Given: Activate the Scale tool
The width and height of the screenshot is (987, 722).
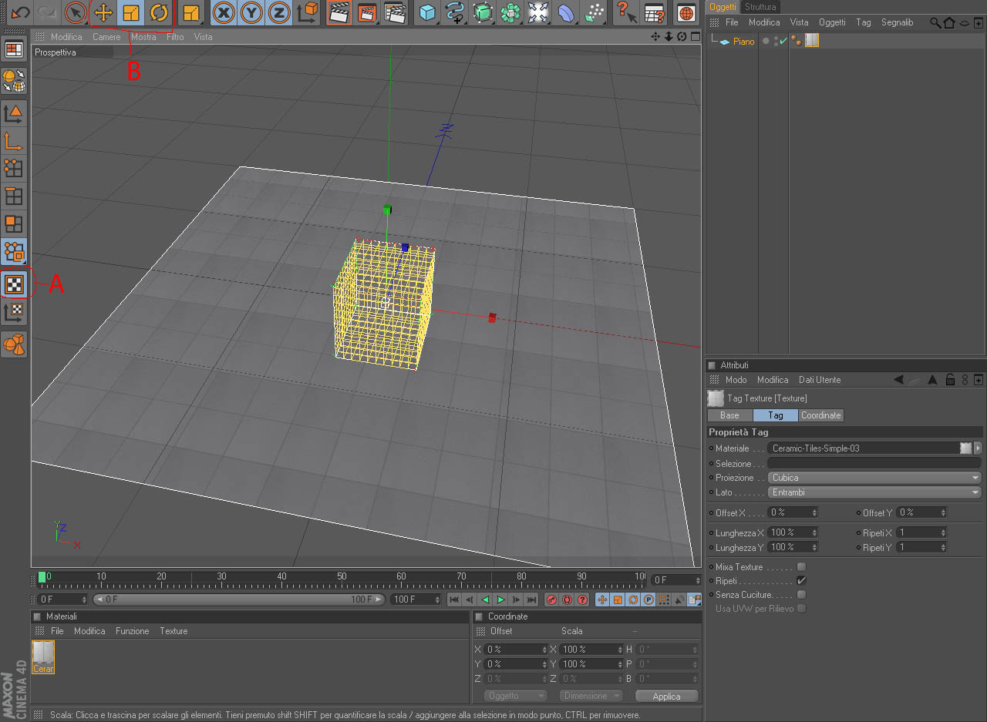Looking at the screenshot, I should coord(131,12).
